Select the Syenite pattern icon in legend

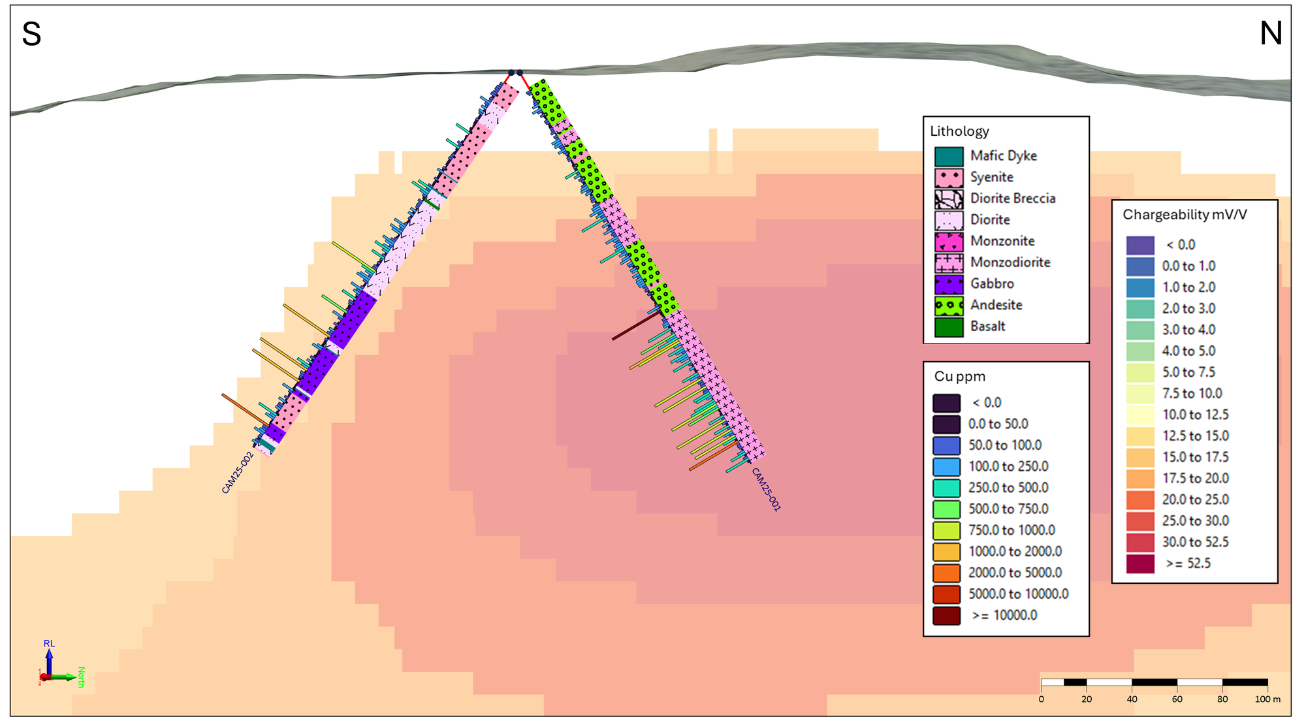click(x=949, y=178)
